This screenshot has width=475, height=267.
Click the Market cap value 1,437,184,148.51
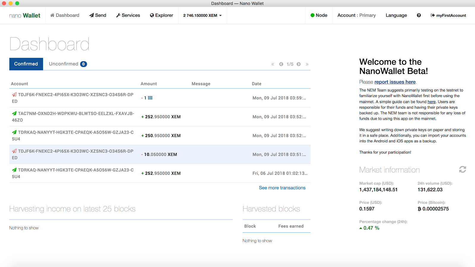(x=378, y=190)
